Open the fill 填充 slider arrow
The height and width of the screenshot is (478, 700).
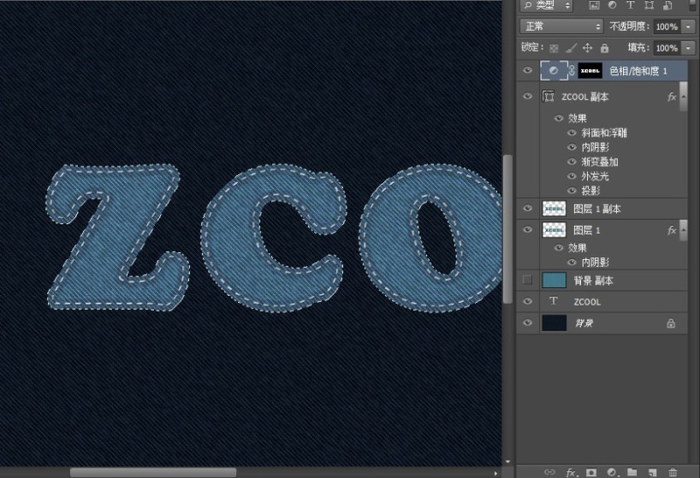[x=689, y=48]
